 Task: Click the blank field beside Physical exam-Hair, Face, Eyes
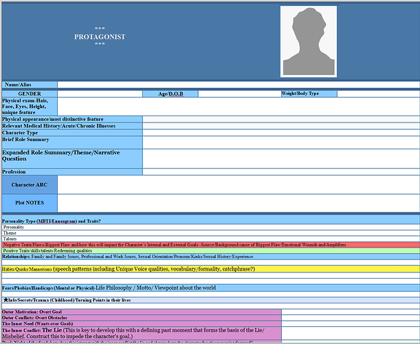pyautogui.click(x=238, y=106)
